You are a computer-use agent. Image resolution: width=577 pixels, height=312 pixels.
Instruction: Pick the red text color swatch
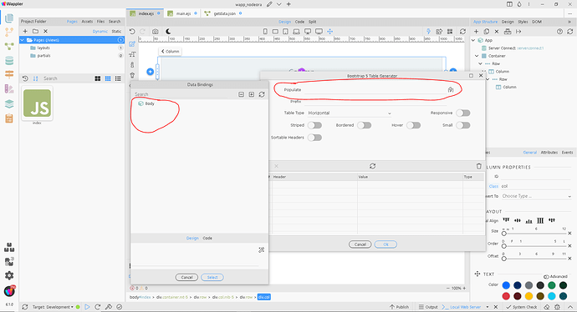click(506, 296)
